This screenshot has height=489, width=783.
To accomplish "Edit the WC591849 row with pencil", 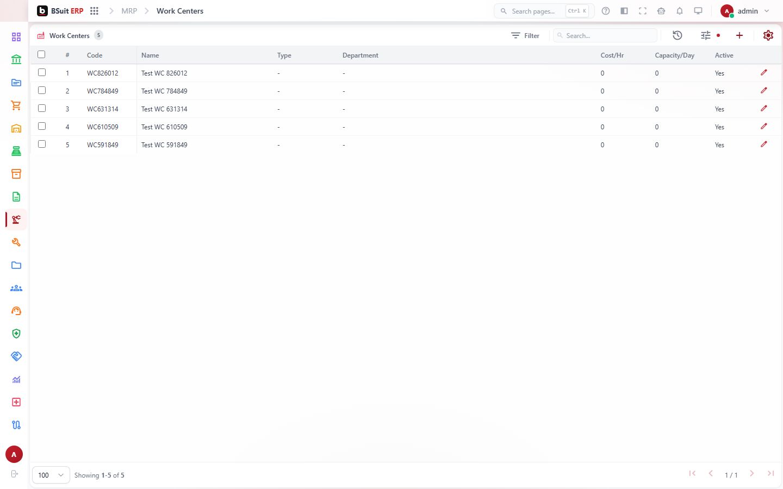I will [x=764, y=145].
